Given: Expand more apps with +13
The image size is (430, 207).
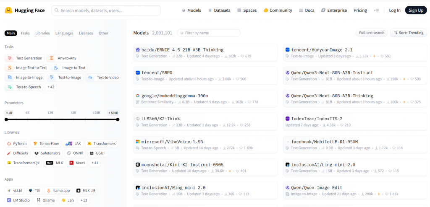Looking at the screenshot, I should click(x=84, y=200).
